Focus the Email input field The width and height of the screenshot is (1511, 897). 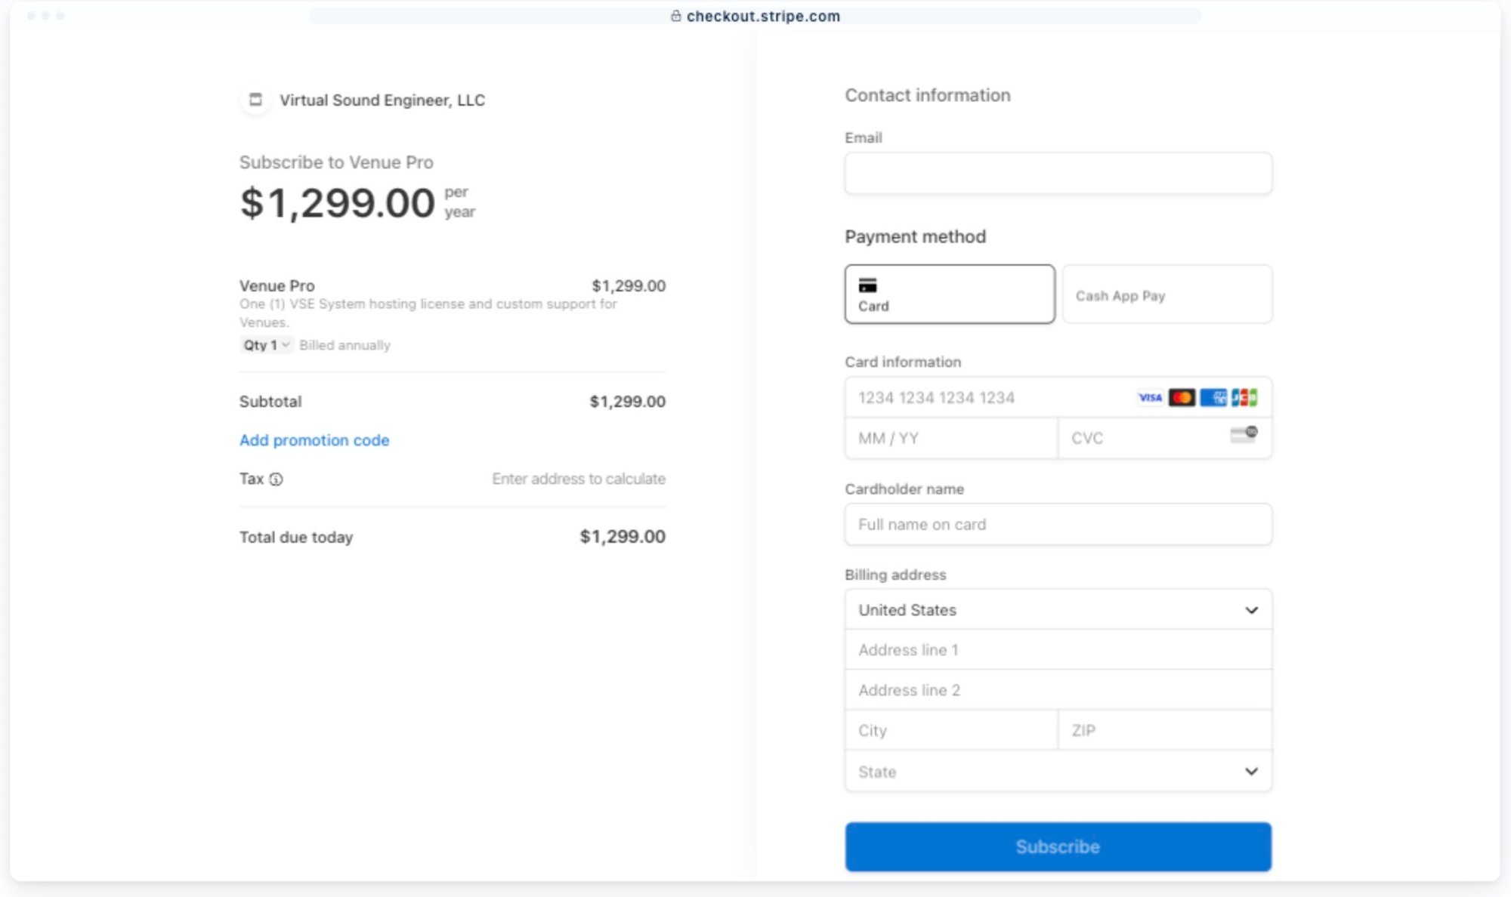pyautogui.click(x=1058, y=174)
